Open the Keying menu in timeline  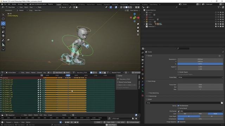(x=17, y=122)
